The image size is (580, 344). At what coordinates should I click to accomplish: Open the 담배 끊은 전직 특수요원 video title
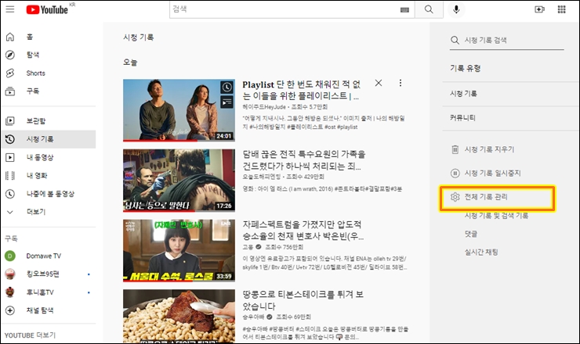click(303, 159)
